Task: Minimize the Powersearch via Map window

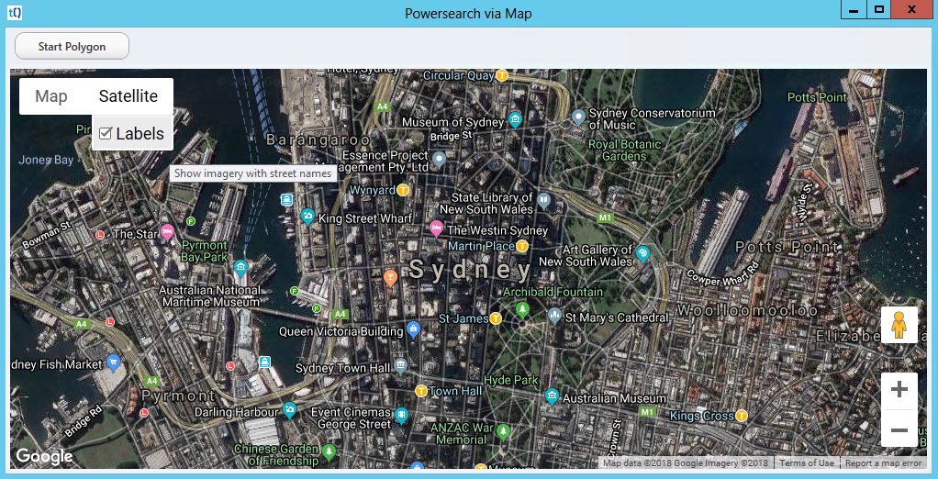Action: point(854,9)
